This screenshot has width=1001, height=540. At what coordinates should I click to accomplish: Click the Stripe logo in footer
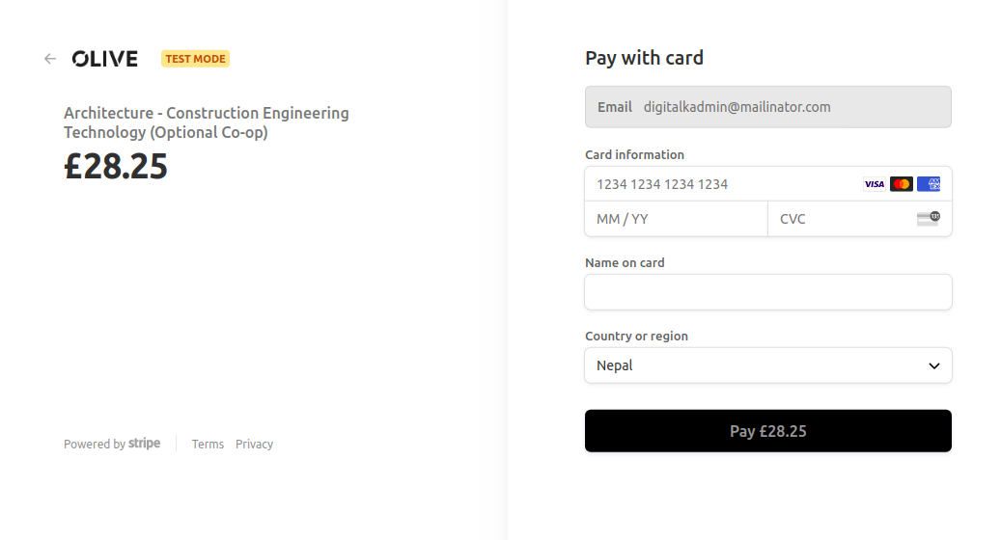tap(144, 444)
